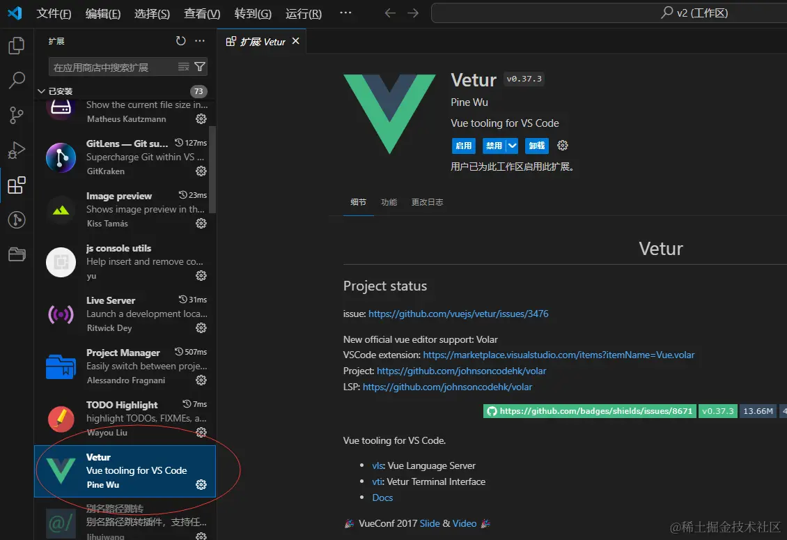Click the Pine Wu publisher name
The height and width of the screenshot is (540, 787).
tap(469, 102)
